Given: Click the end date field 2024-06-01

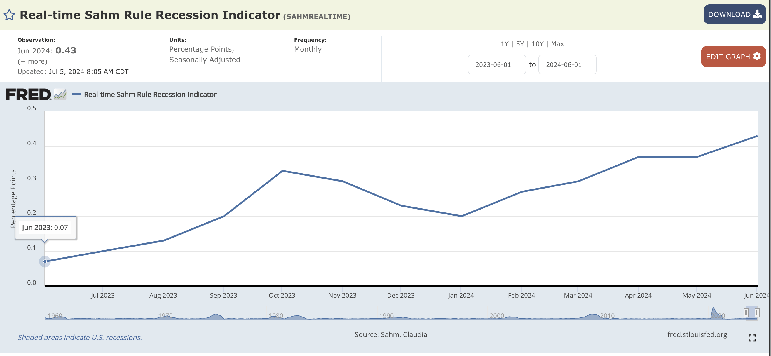Looking at the screenshot, I should coord(567,64).
